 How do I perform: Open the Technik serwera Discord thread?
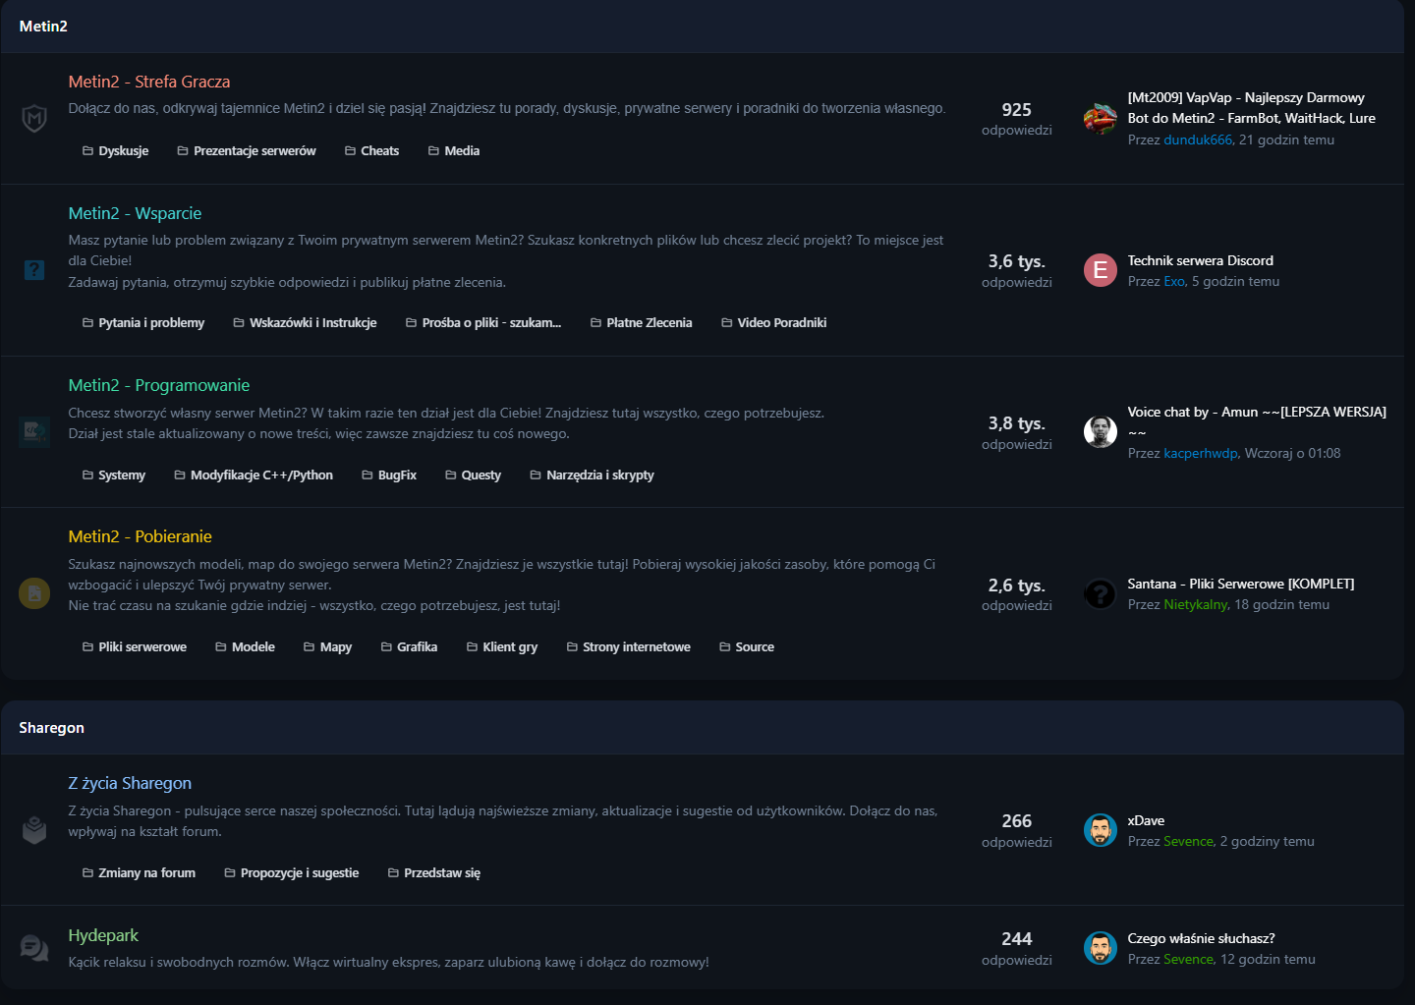[1200, 260]
